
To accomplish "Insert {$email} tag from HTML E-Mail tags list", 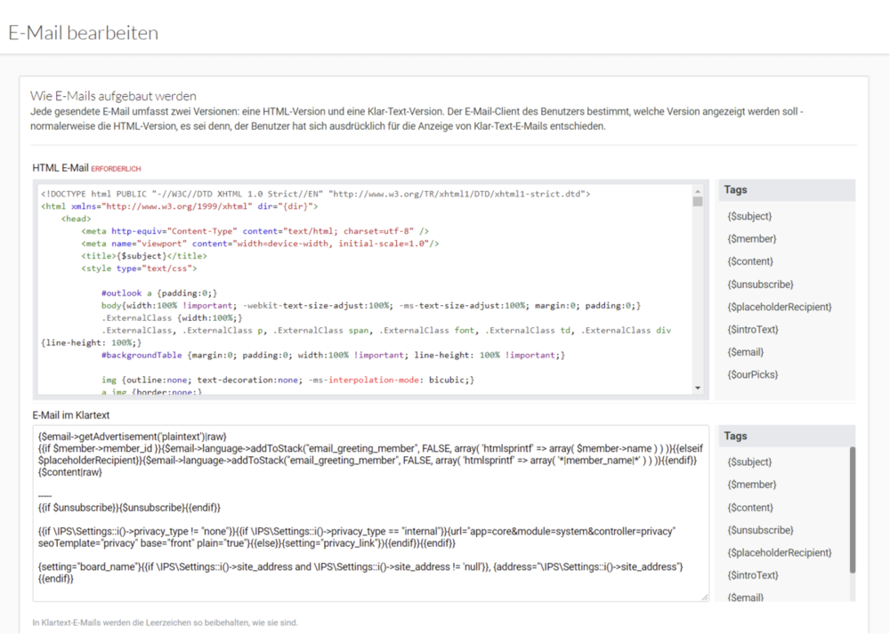I will (745, 352).
